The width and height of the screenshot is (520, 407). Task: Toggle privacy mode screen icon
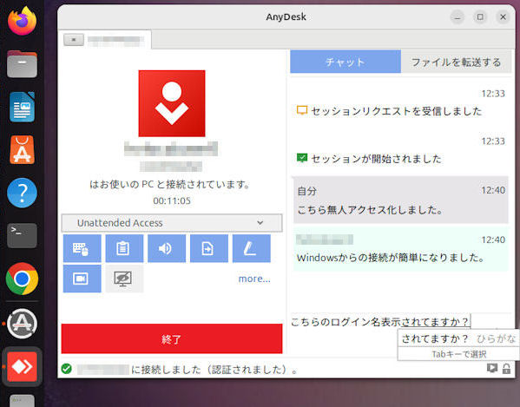pyautogui.click(x=124, y=279)
